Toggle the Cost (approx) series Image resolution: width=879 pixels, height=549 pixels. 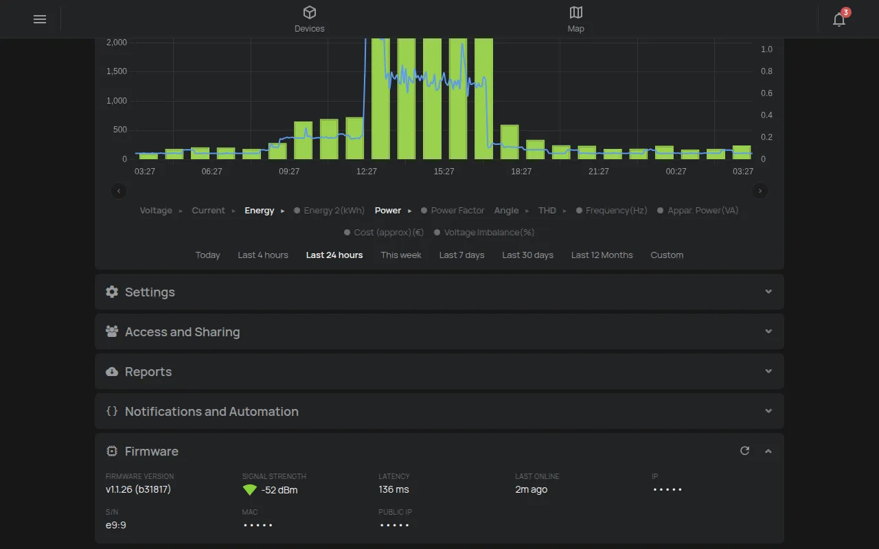click(384, 233)
